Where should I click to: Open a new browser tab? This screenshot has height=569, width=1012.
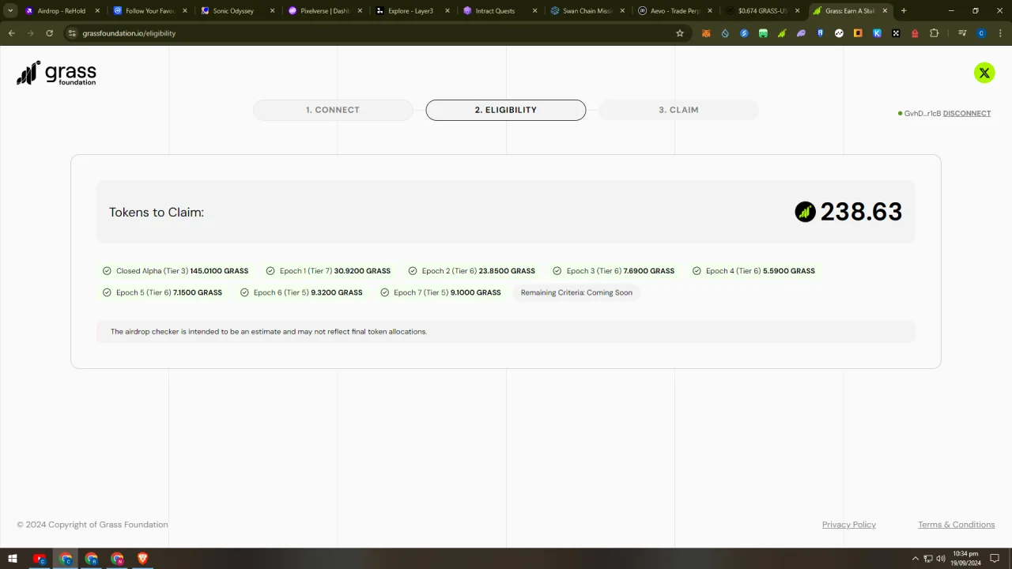coord(904,11)
